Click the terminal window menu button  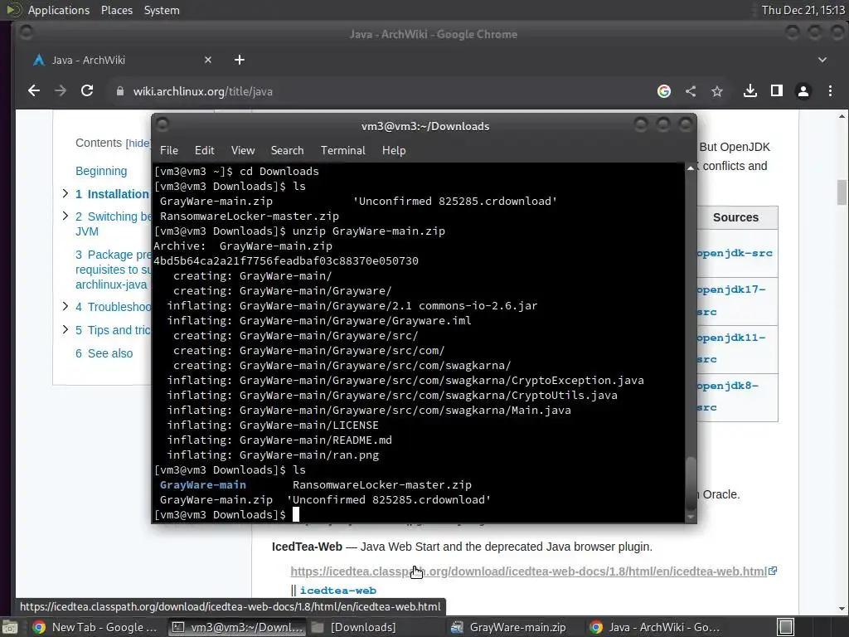[x=163, y=125]
